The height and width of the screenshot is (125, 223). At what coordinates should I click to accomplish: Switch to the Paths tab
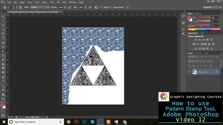206,53
